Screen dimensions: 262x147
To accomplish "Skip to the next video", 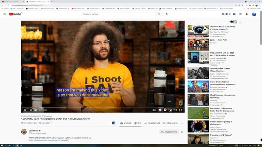I will click(x=31, y=110).
